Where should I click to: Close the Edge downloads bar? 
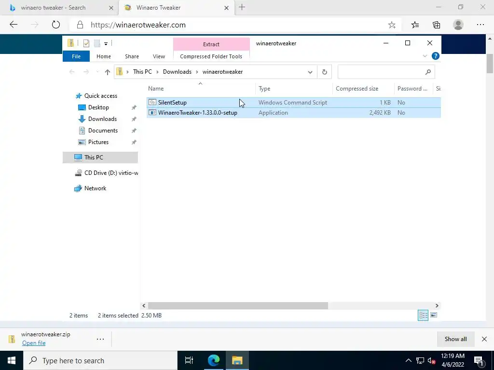[484, 339]
